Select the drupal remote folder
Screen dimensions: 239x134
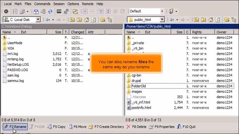pos(136,81)
